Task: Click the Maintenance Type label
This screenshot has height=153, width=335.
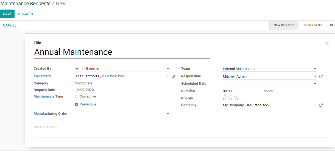Action: click(x=48, y=96)
